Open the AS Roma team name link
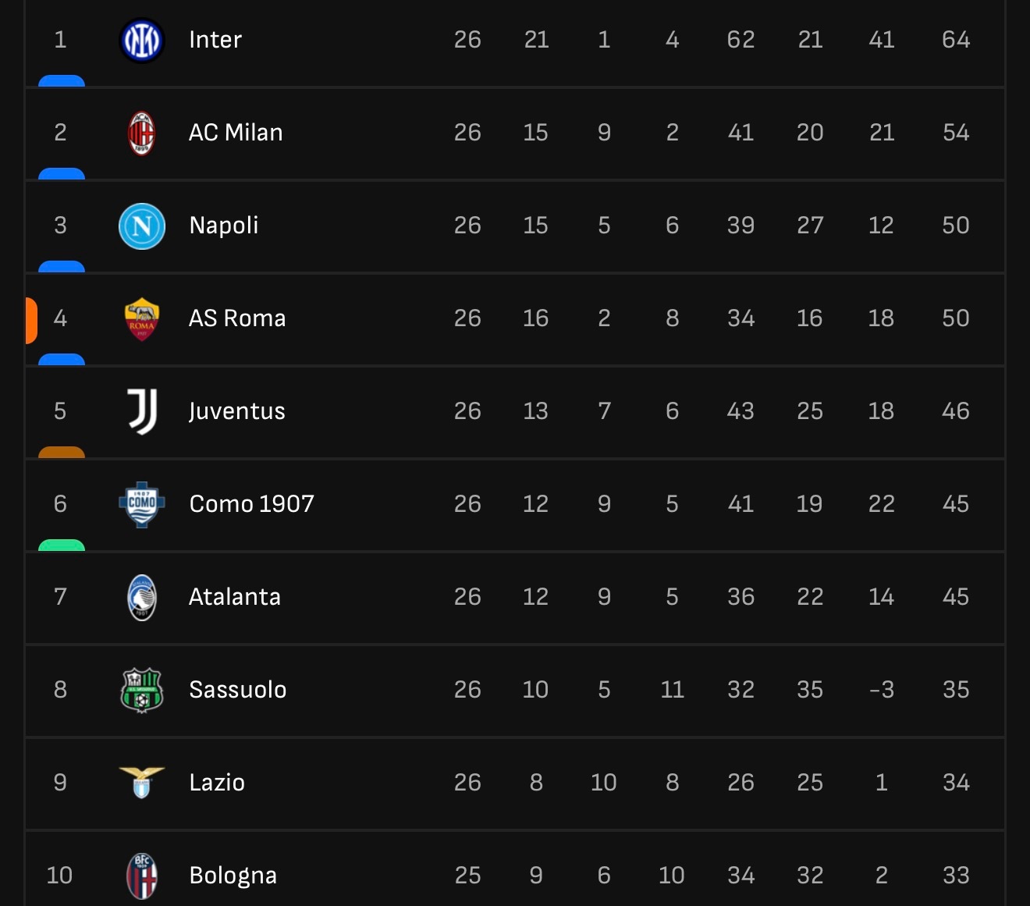Image resolution: width=1030 pixels, height=906 pixels. coord(237,318)
